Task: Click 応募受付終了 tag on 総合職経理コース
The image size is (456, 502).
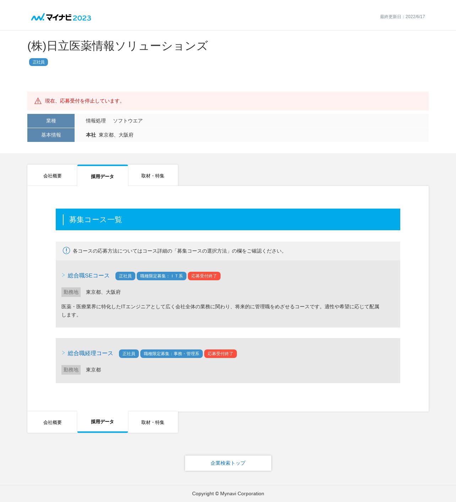Action: tap(221, 354)
